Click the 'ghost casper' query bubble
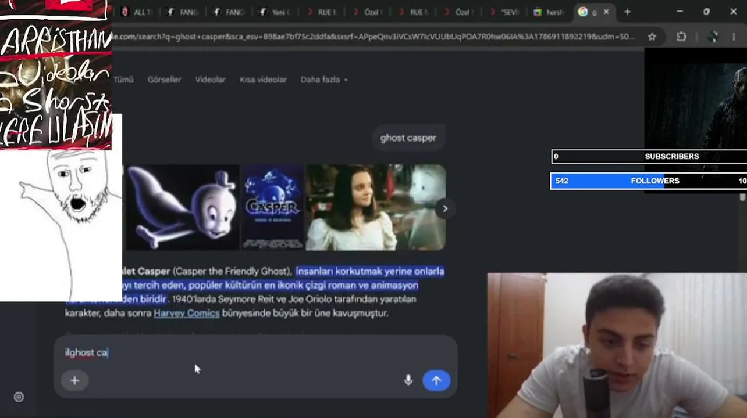Viewport: 747px width, 418px height. [408, 138]
